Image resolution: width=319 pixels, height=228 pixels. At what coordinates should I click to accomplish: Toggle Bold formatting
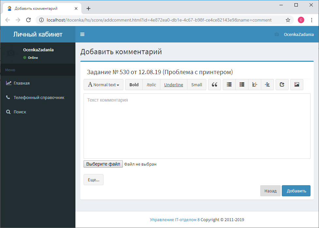(134, 85)
